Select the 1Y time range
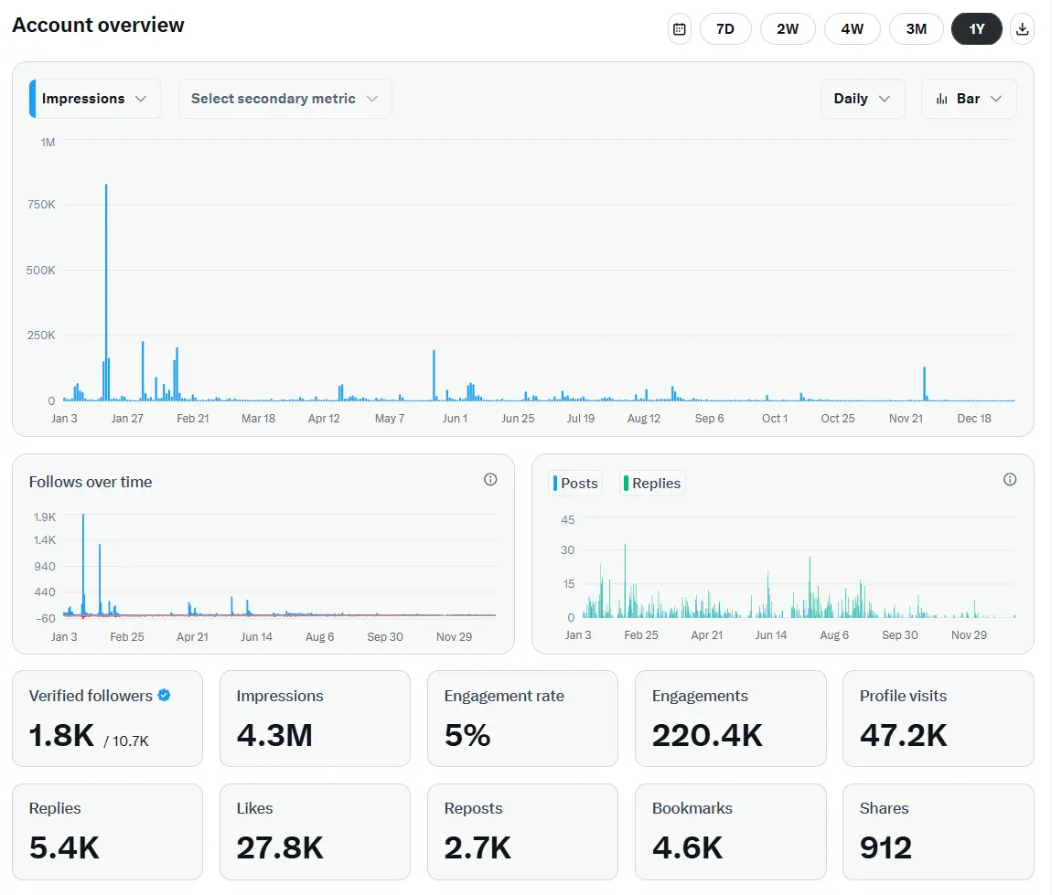The height and width of the screenshot is (895, 1062). point(977,29)
